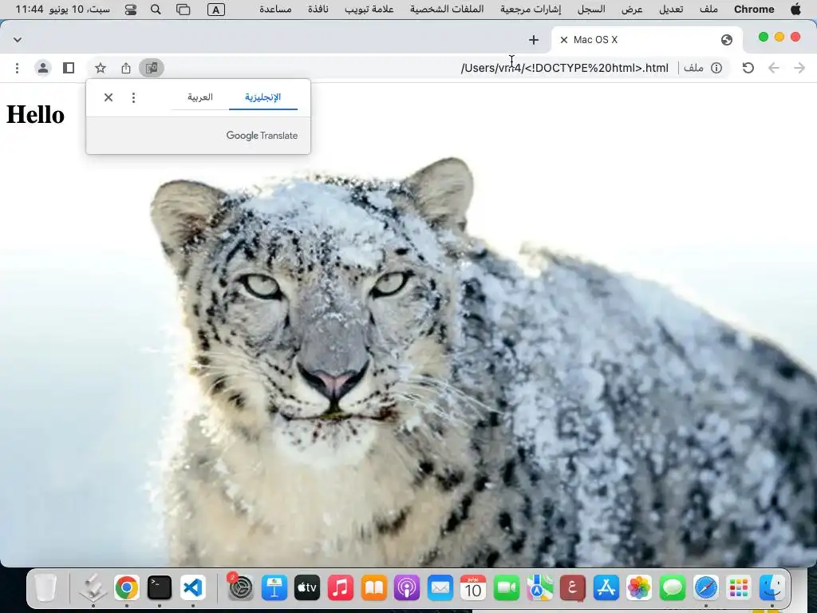The width and height of the screenshot is (817, 613).
Task: Click the Google Translate icon in address bar
Action: click(x=152, y=68)
